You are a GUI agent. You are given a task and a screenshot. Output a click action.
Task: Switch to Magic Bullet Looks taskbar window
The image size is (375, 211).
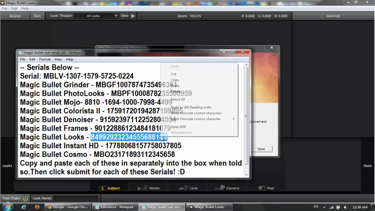pos(209,207)
